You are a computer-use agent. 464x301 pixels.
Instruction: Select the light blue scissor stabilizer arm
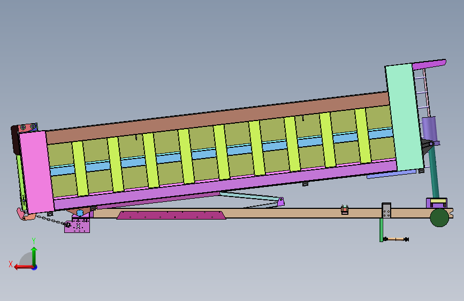(250, 195)
